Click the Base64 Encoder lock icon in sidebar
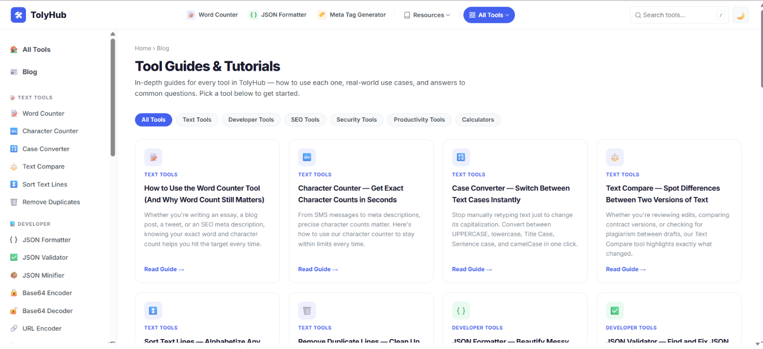Viewport: 763px width, 349px height. pos(14,293)
